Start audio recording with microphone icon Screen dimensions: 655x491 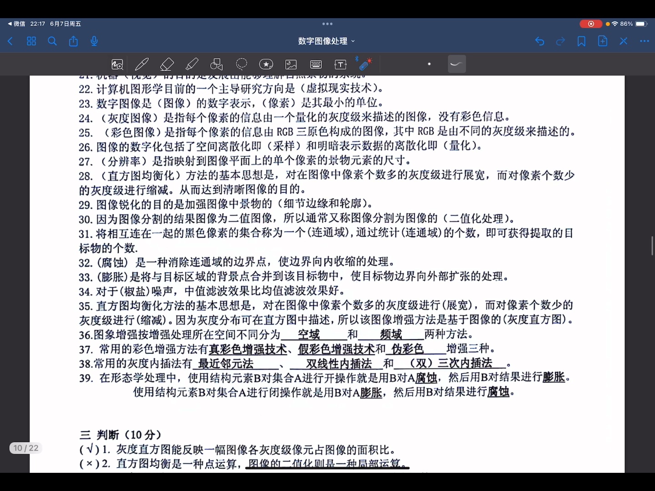coord(94,41)
